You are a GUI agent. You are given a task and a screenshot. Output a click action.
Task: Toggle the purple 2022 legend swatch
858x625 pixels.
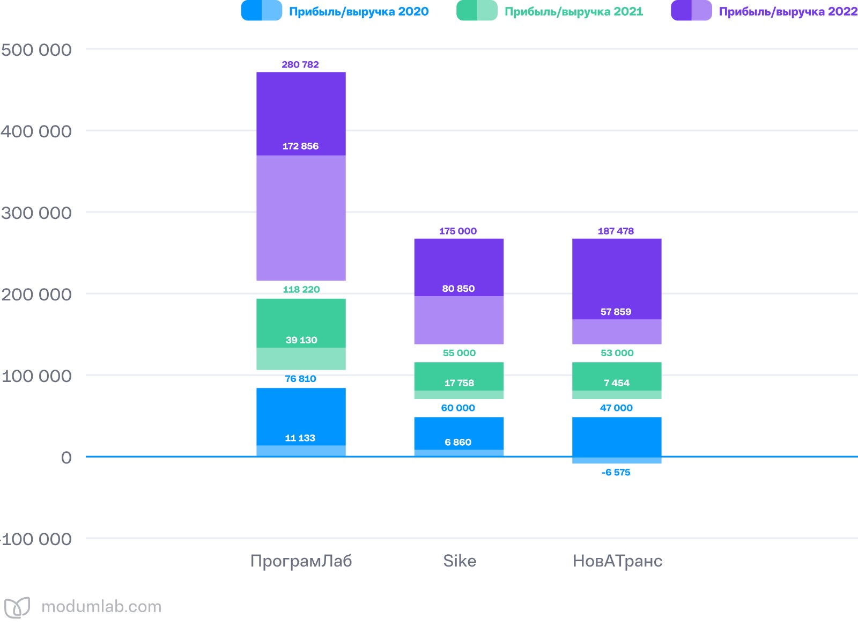click(691, 11)
